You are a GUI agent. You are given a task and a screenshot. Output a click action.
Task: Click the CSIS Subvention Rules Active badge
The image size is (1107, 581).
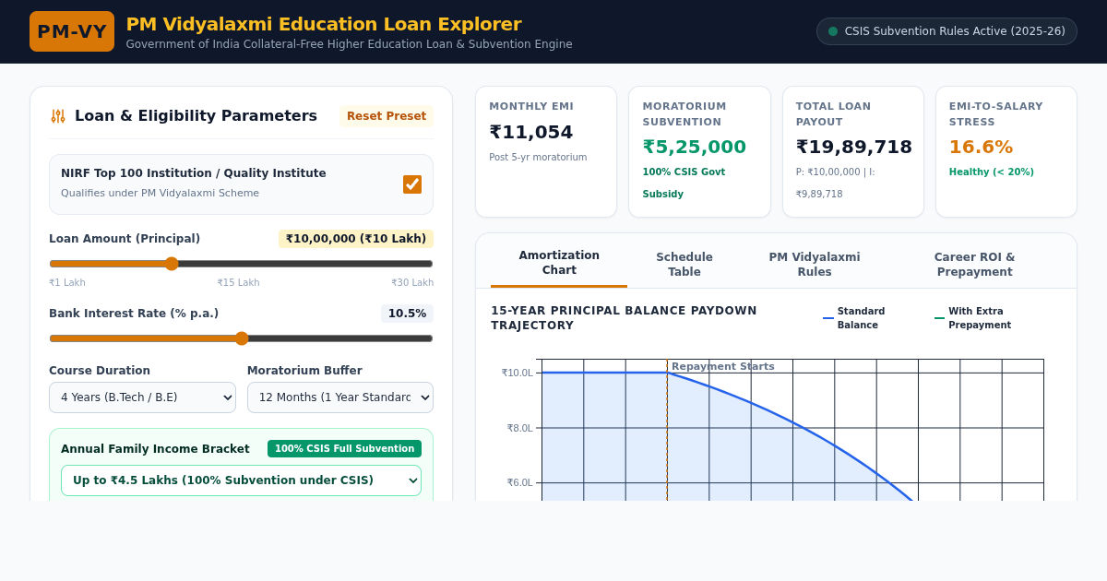click(x=946, y=31)
